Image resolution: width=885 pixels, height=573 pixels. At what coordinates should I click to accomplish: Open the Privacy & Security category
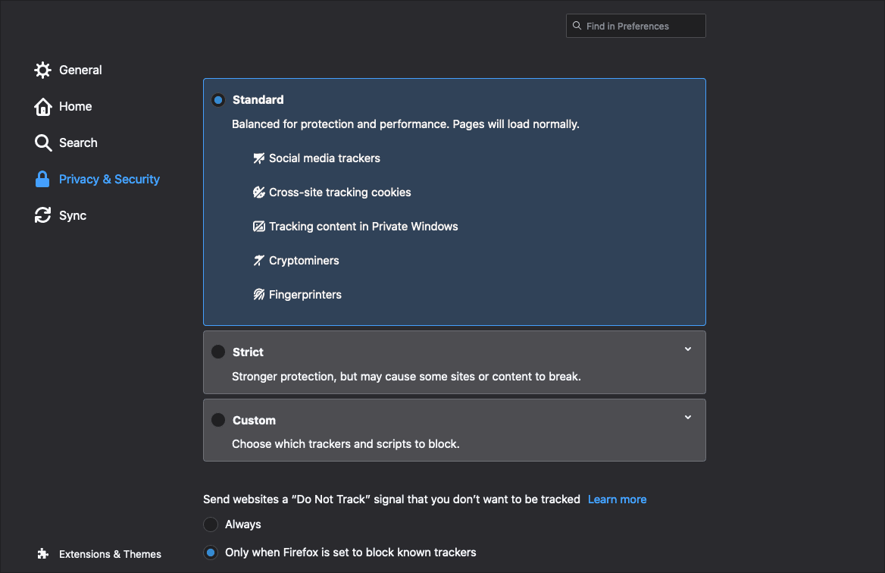(98, 179)
